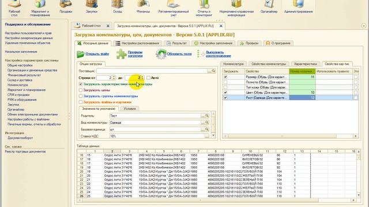This screenshot has width=369, height=207.
Task: Click magnifier icon in Вид номенклатуры field
Action: coord(206,122)
